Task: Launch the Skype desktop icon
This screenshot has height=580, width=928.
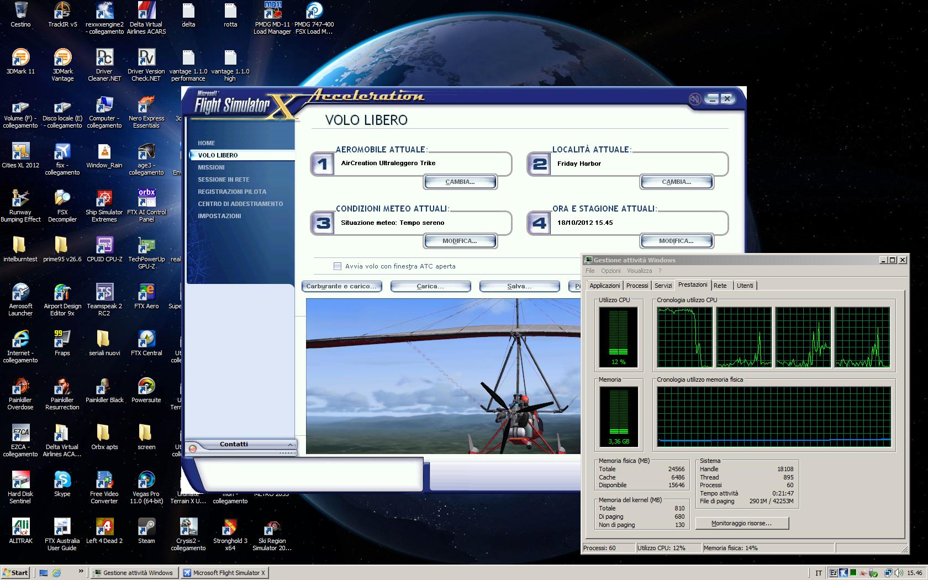Action: [x=62, y=484]
